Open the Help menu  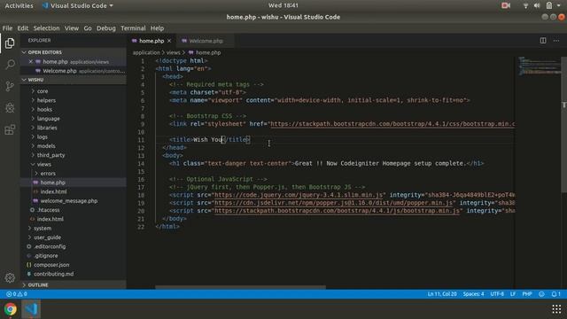pos(157,28)
